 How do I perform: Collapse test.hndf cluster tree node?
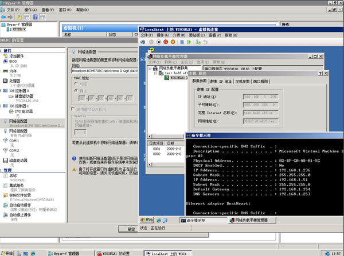click(156, 73)
